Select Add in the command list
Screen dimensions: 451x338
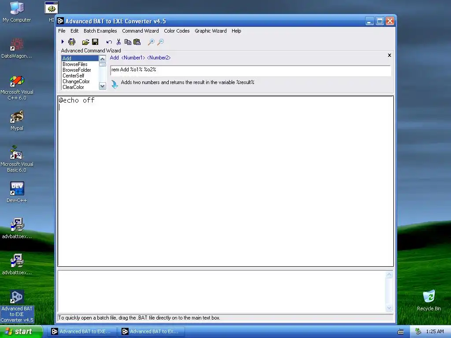(80, 59)
